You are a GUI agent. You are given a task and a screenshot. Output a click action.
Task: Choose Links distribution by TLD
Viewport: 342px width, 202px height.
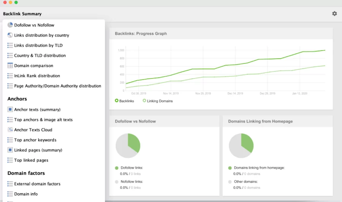click(x=38, y=45)
